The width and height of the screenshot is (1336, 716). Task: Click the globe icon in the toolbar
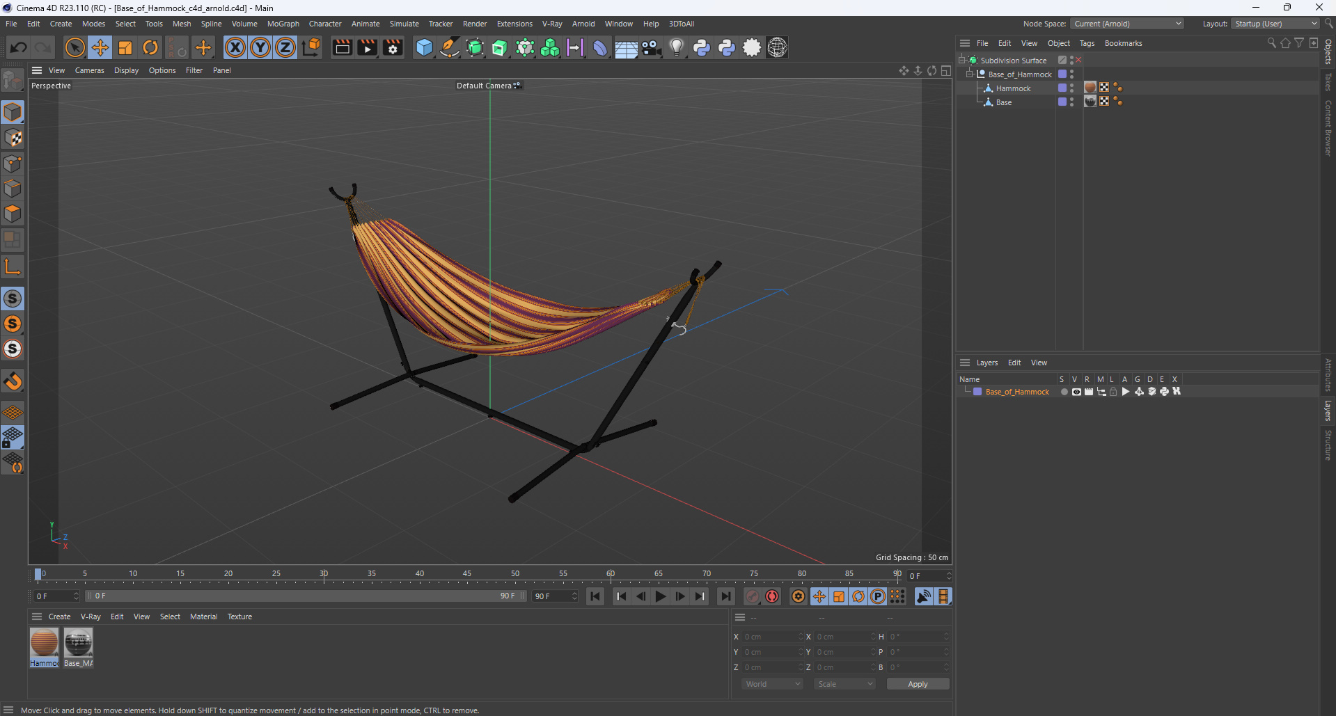click(777, 47)
